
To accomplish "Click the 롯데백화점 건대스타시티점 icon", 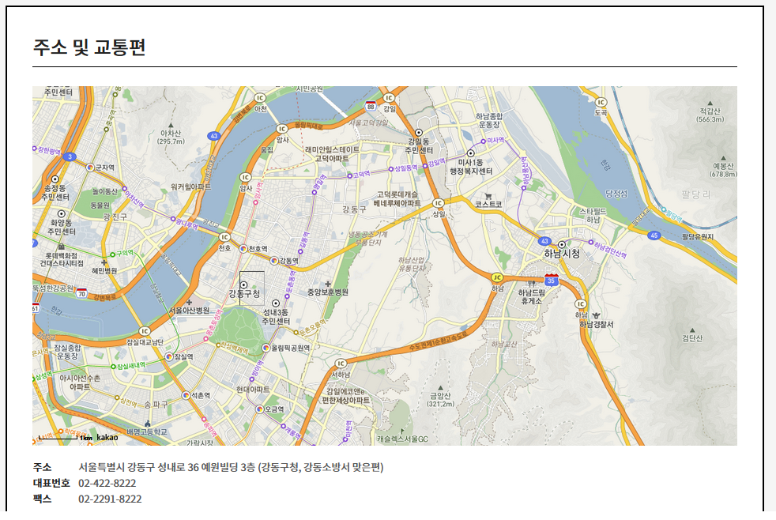I will [62, 247].
